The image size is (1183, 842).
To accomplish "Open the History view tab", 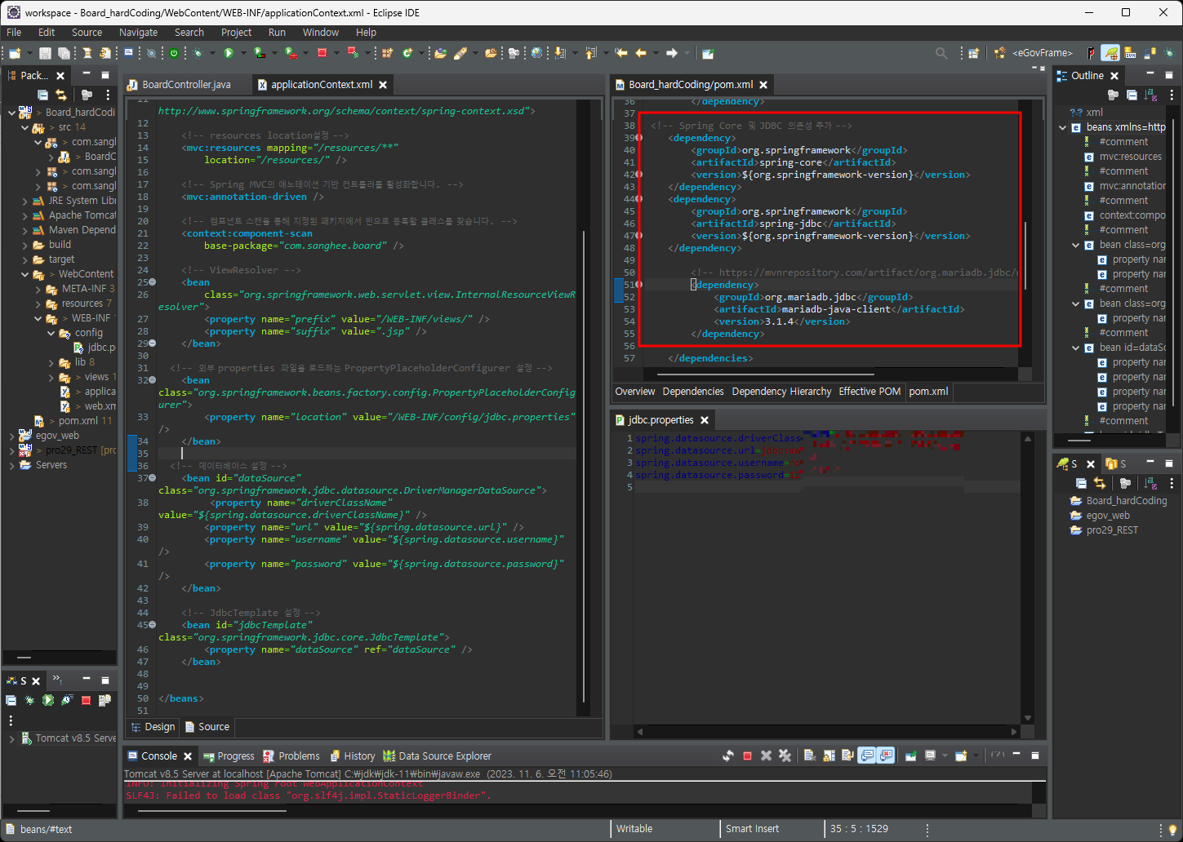I will 351,756.
